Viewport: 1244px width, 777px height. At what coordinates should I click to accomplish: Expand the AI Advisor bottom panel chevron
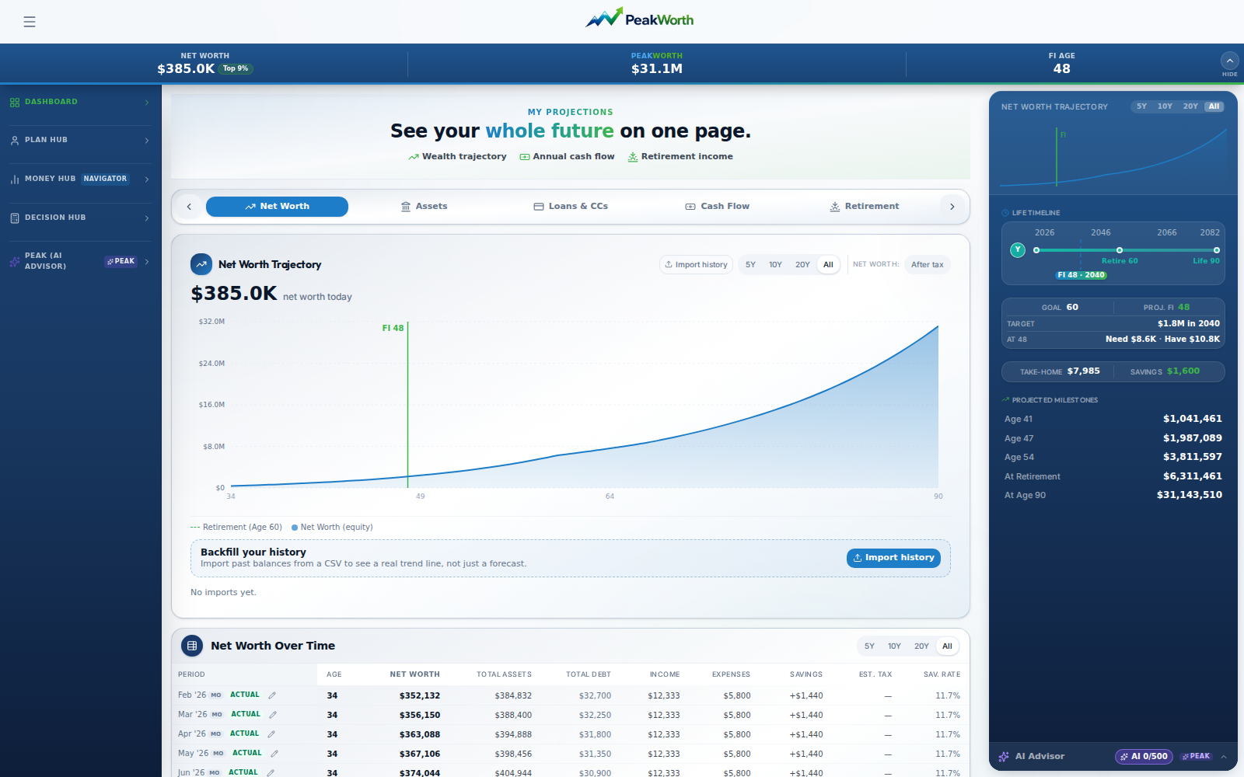[x=1224, y=757]
